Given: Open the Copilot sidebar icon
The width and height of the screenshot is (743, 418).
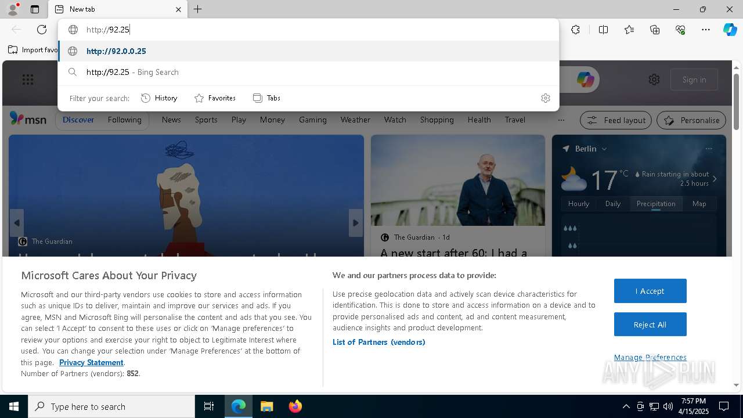Looking at the screenshot, I should pyautogui.click(x=730, y=30).
